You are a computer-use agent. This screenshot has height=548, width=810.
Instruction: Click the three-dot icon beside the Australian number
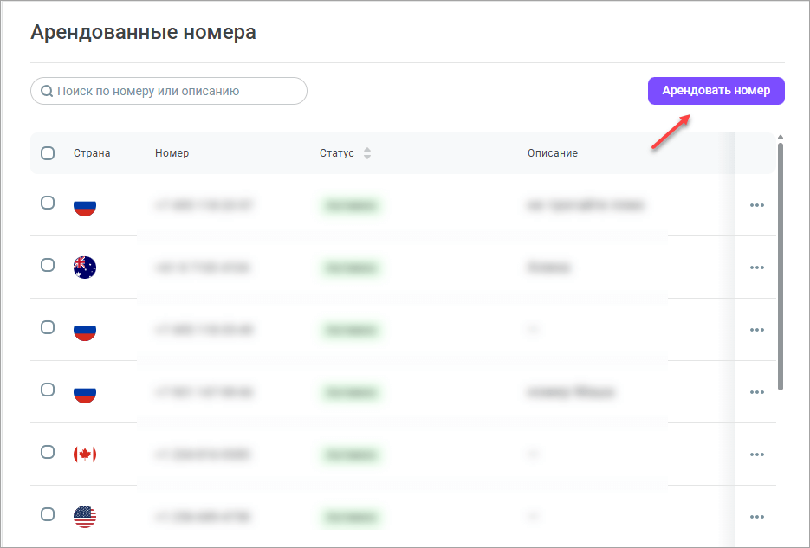pos(757,267)
